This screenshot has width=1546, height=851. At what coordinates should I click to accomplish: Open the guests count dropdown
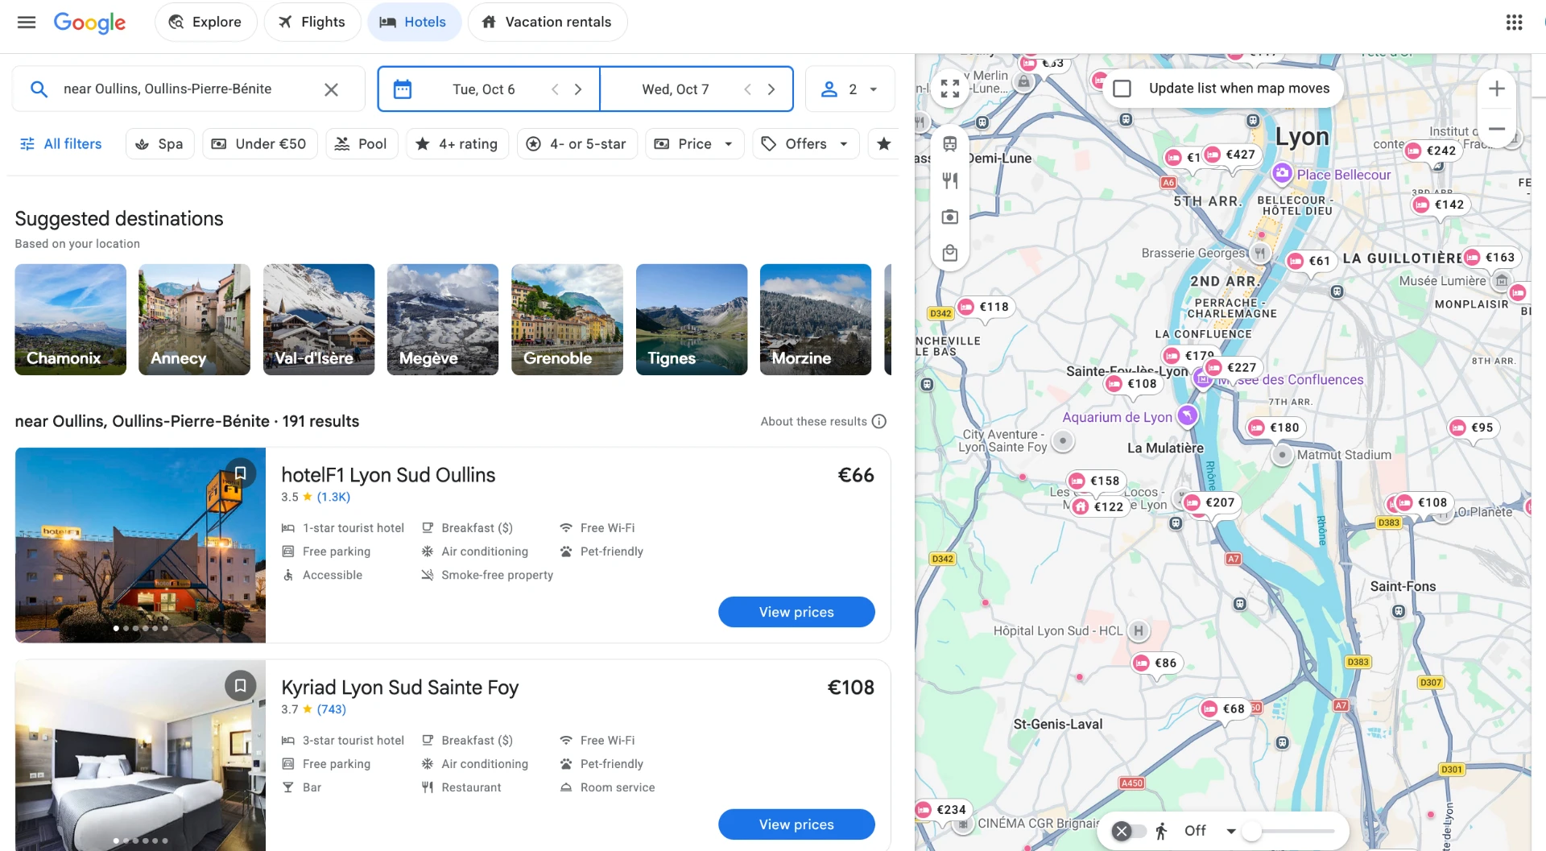tap(849, 89)
